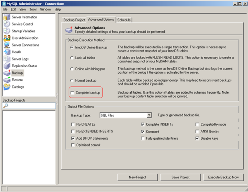The width and height of the screenshot is (248, 192).
Task: Switch to the Backup Project tab
Action: [x=74, y=20]
